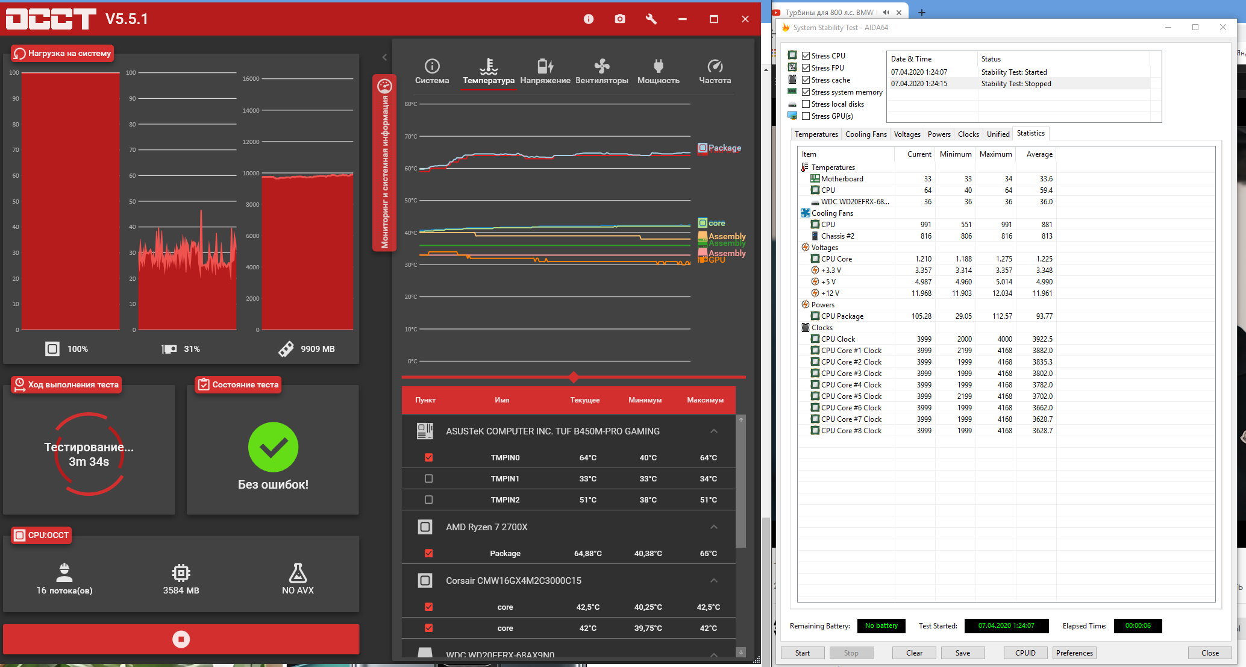
Task: Open the Unified tab in AIDA64
Action: point(998,134)
